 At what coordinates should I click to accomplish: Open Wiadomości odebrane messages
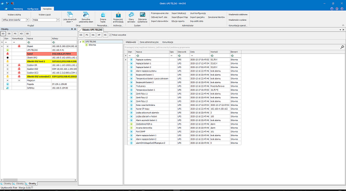pos(238,14)
